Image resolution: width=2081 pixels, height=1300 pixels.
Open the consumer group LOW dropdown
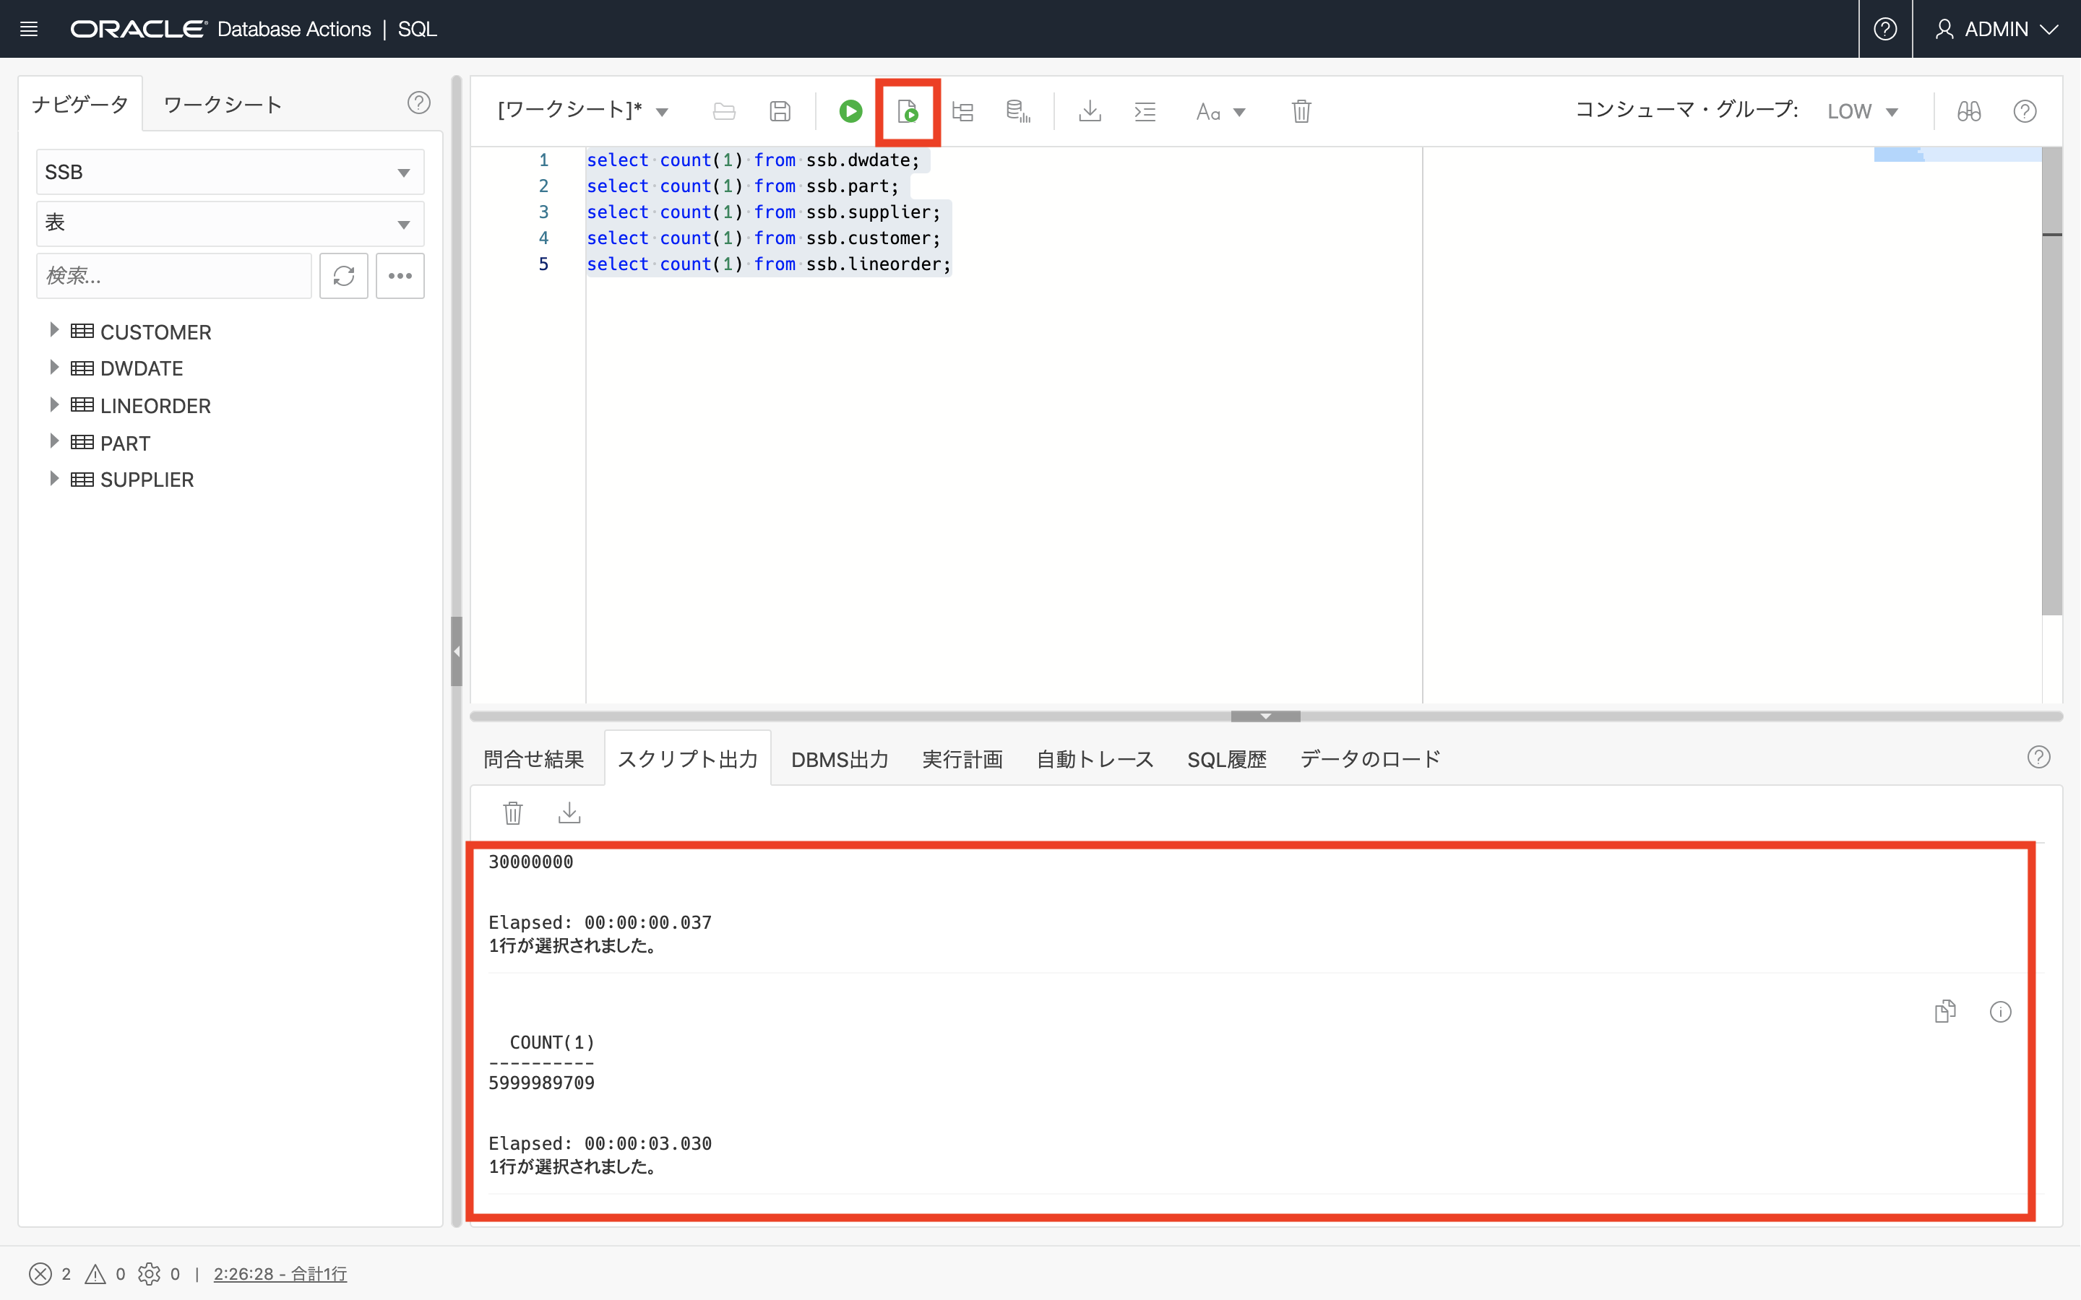click(1862, 112)
